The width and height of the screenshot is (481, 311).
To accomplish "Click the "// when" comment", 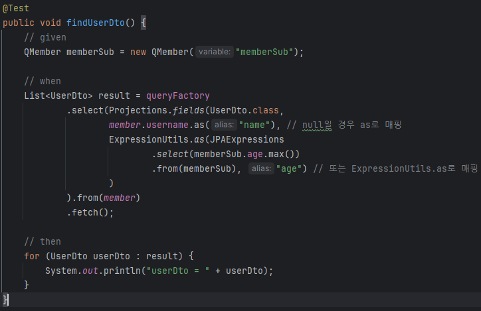I will (x=43, y=82).
